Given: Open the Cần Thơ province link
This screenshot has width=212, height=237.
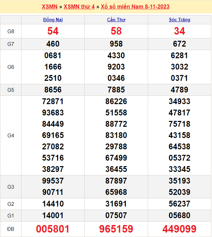Looking at the screenshot, I should pos(116,20).
